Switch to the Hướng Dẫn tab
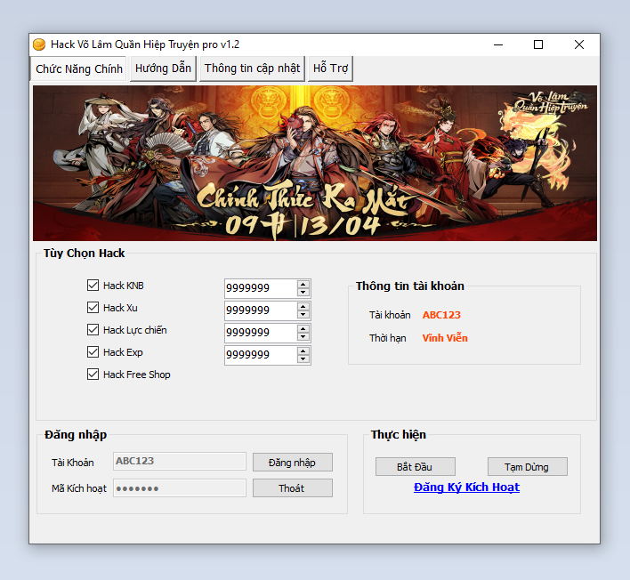 pos(164,68)
